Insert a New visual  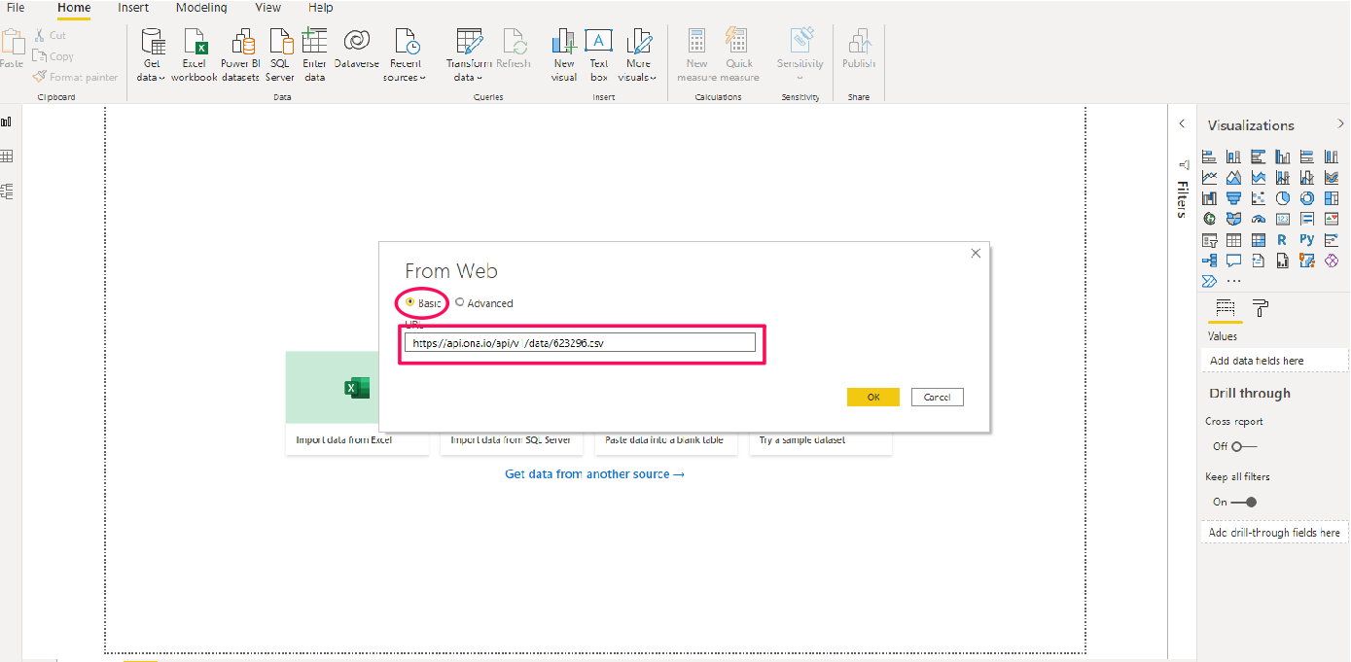tap(564, 55)
